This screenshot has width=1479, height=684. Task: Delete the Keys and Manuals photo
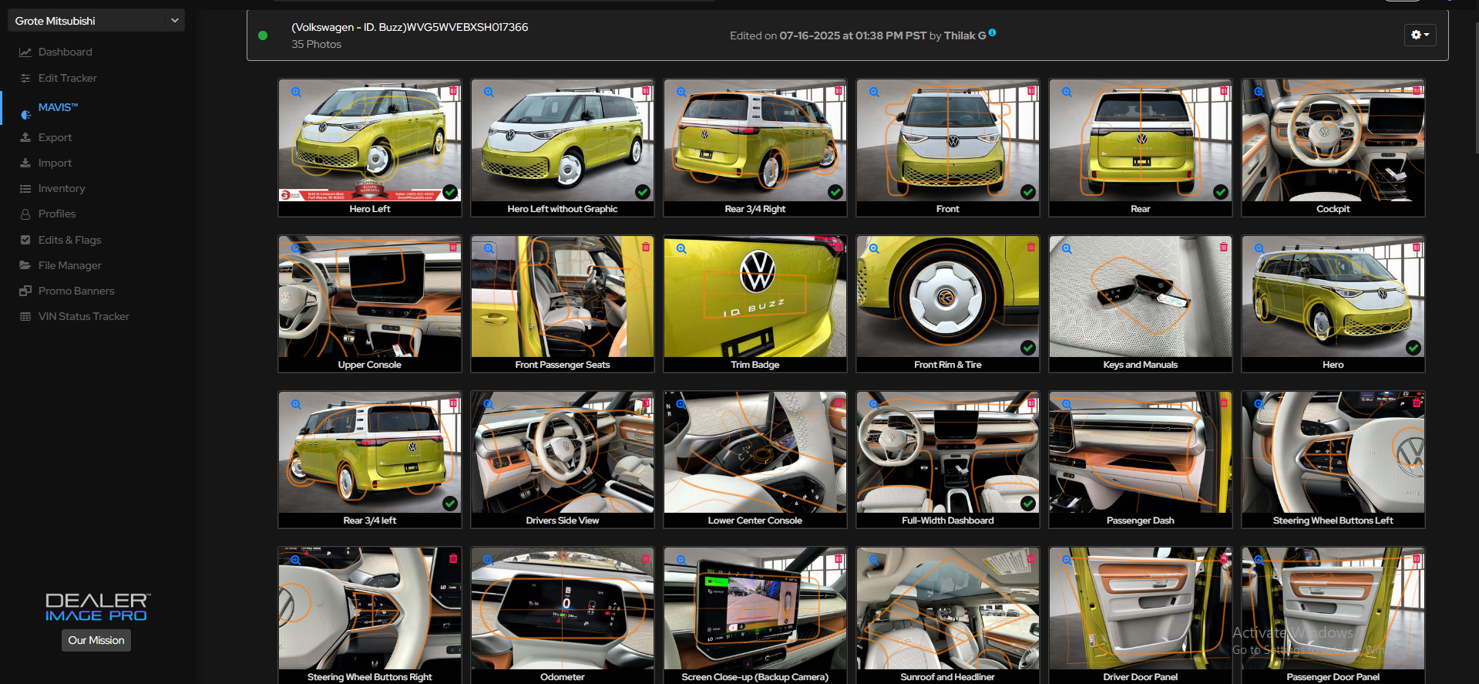[1224, 248]
